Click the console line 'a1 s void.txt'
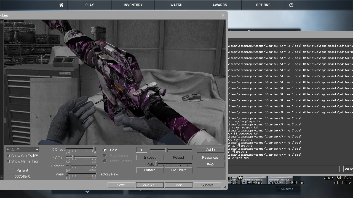The height and width of the screenshot is (198, 353). tap(238, 158)
